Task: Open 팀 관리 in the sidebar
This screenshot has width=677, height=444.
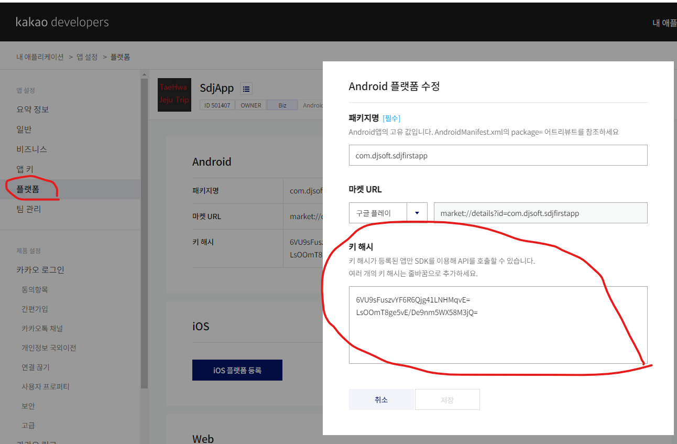Action: tap(29, 209)
